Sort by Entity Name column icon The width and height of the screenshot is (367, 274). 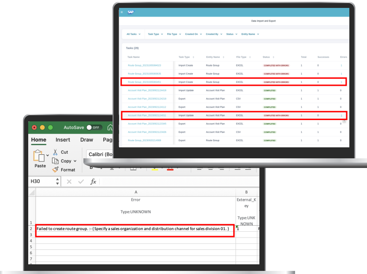(x=223, y=57)
